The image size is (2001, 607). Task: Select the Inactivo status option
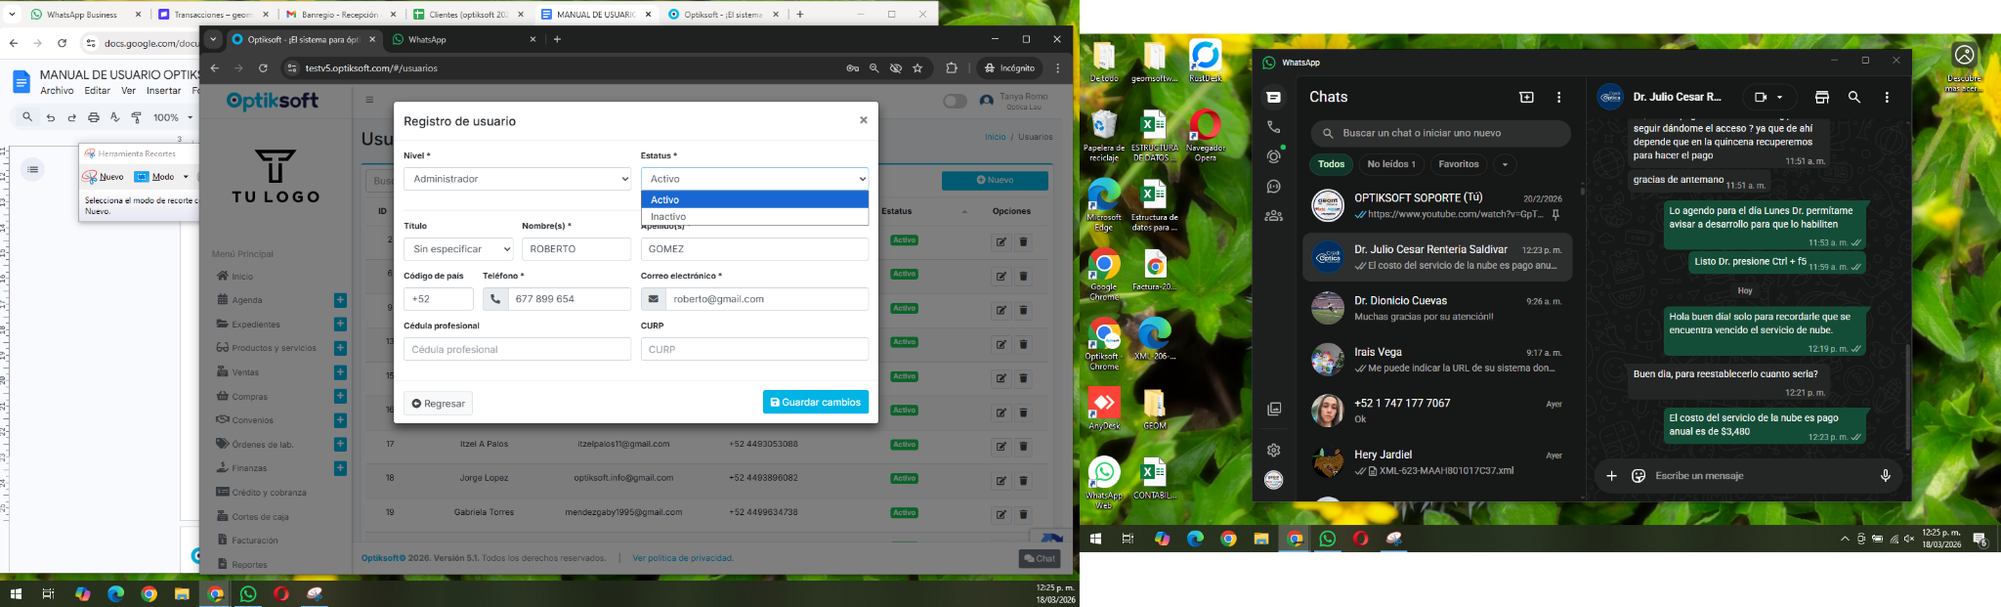point(754,217)
